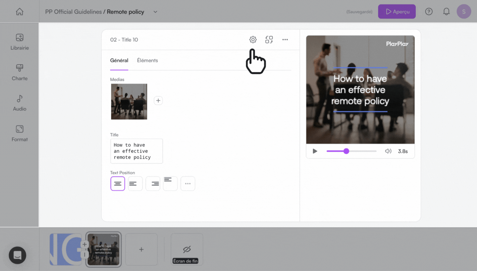The width and height of the screenshot is (477, 271).
Task: Show more text position options
Action: tap(188, 183)
